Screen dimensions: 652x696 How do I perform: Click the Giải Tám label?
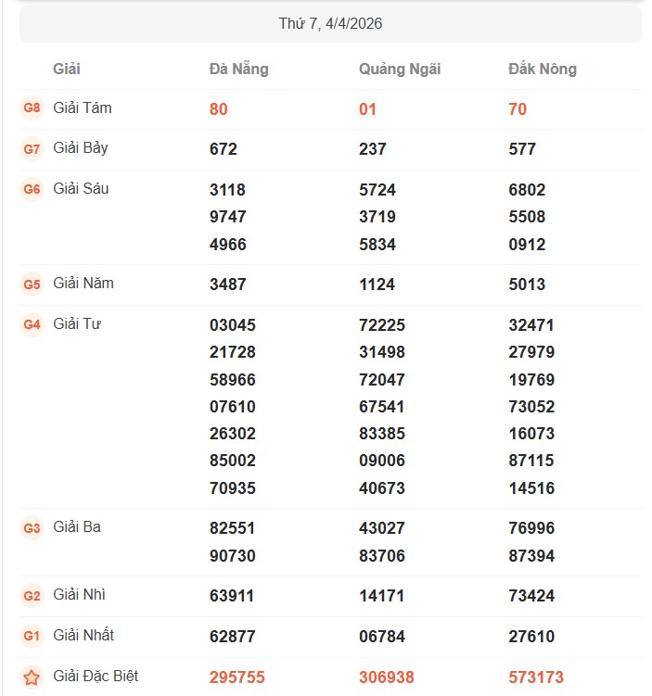point(83,108)
